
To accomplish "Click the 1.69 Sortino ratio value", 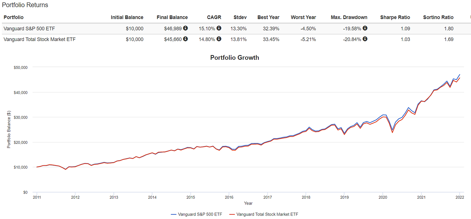I will pyautogui.click(x=449, y=39).
